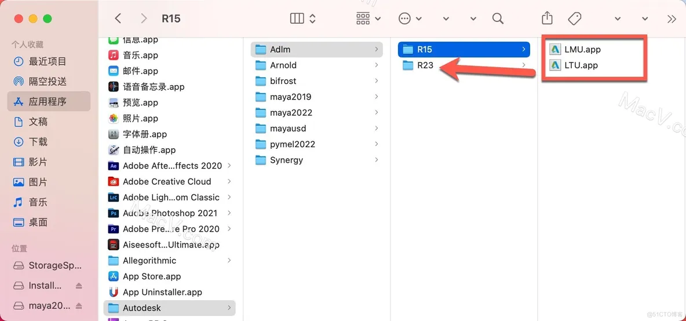Go back with the left chevron
Viewport: 686px width, 321px height.
click(117, 19)
